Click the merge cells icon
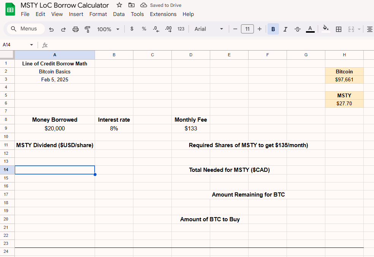Viewport: 374px width, 257px height. pyautogui.click(x=351, y=29)
